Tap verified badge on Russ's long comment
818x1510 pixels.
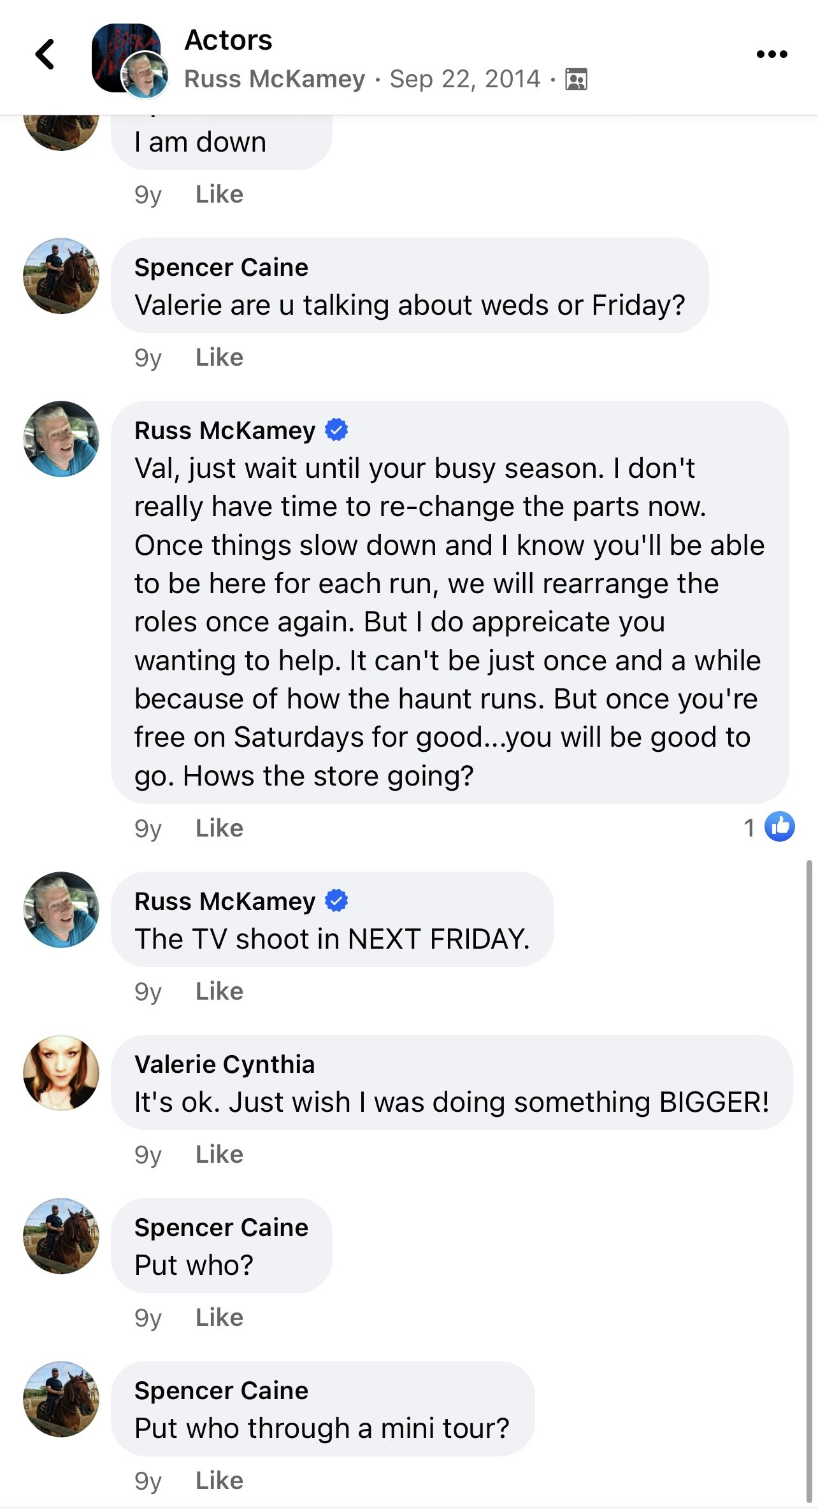click(336, 430)
